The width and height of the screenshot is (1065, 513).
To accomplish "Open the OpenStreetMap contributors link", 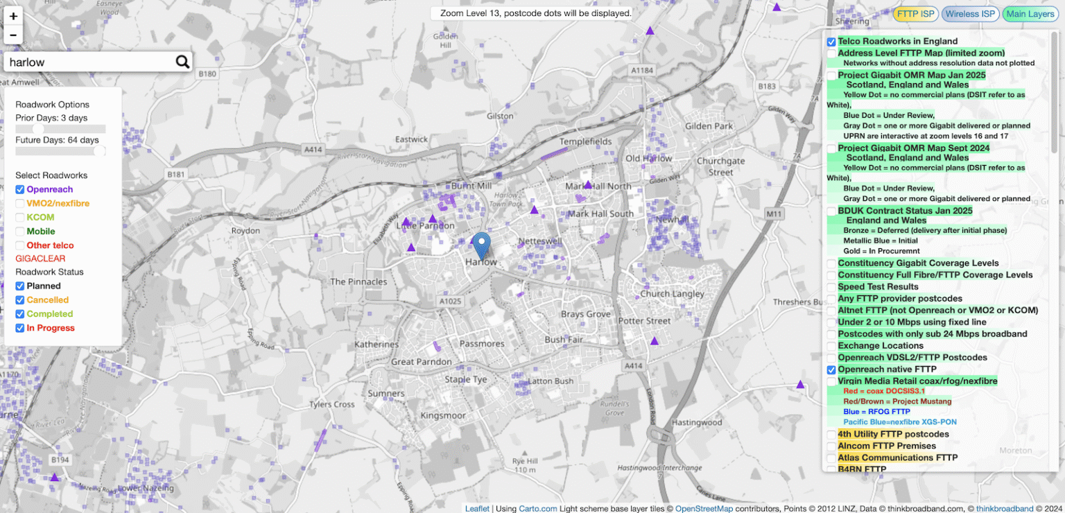I will tap(704, 508).
